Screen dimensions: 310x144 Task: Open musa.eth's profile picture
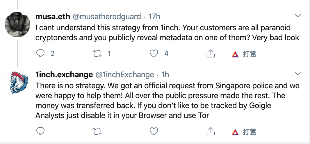(17, 25)
